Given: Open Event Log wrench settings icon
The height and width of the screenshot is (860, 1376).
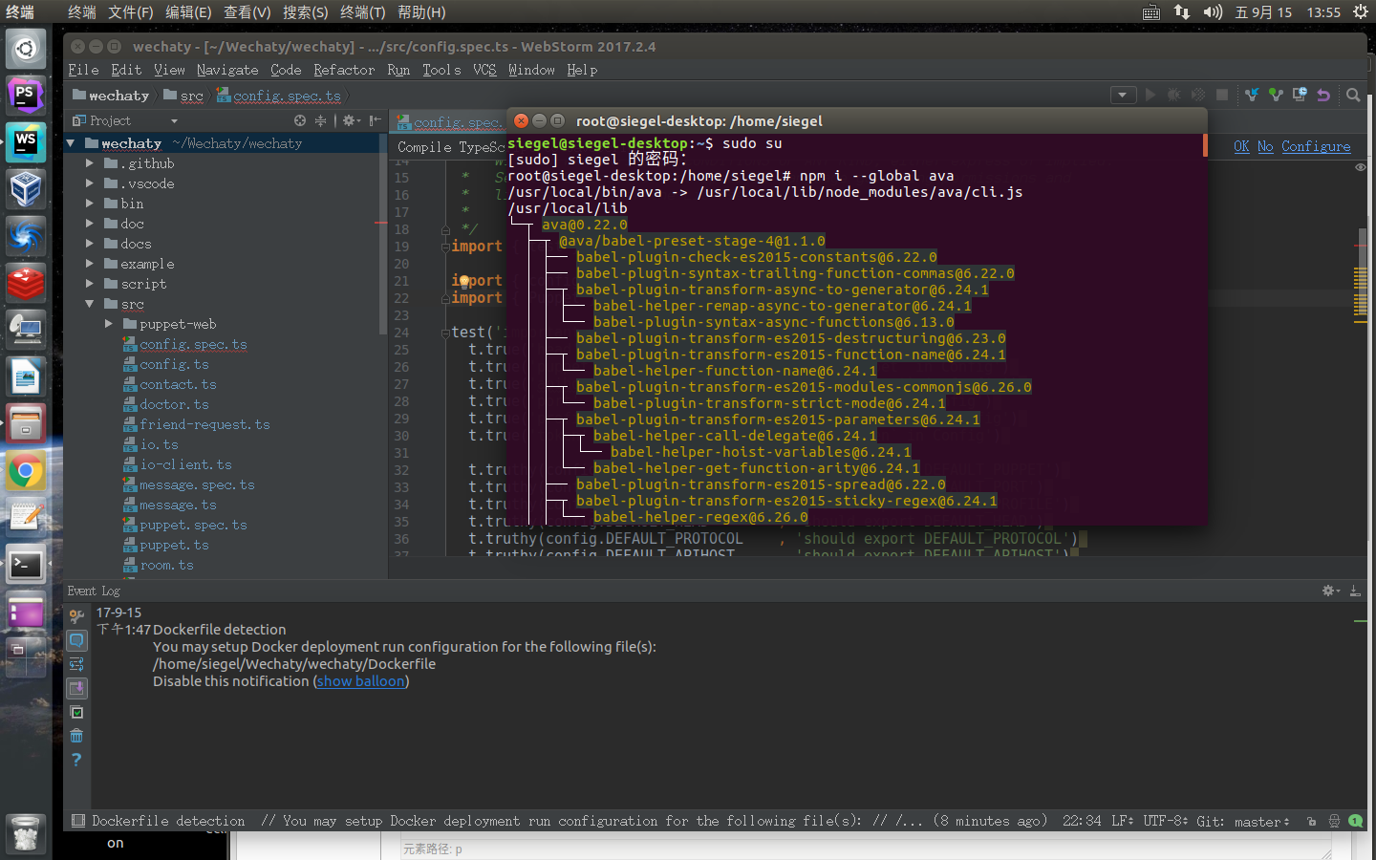Looking at the screenshot, I should click(x=76, y=616).
